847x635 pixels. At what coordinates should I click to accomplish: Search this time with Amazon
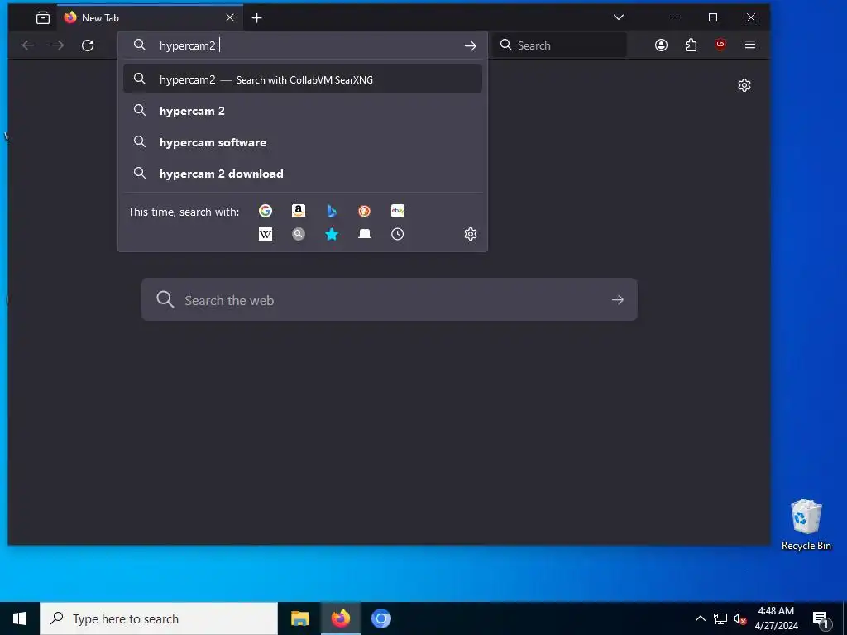[x=298, y=211]
